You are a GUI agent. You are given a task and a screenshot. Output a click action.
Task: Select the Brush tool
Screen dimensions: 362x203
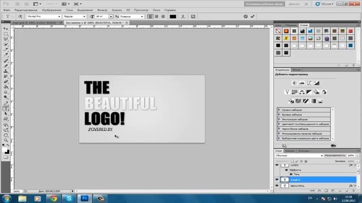[6, 66]
